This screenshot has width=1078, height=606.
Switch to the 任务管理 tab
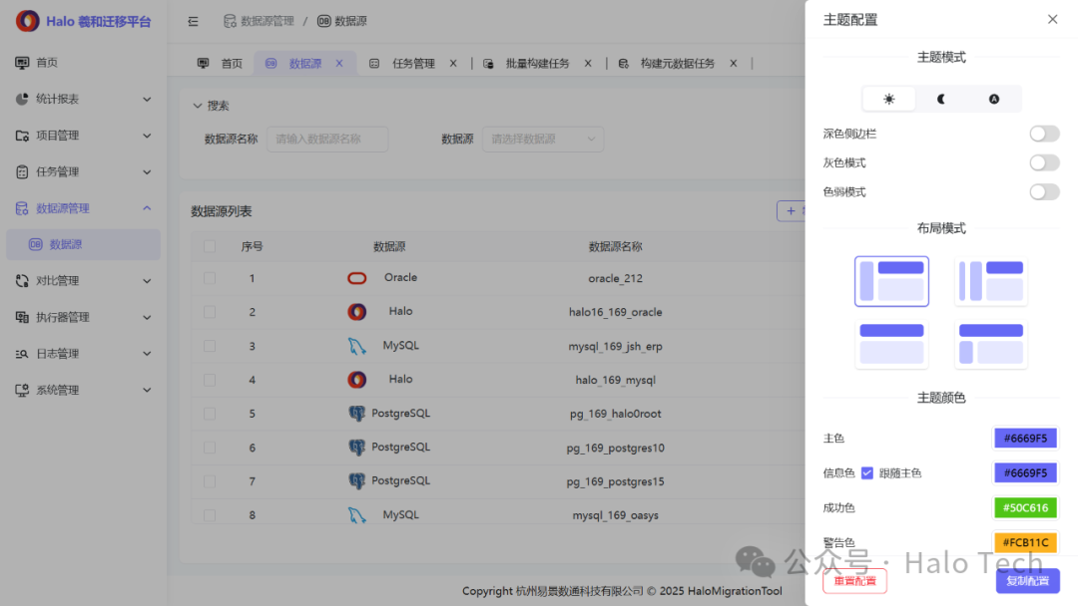pos(412,63)
